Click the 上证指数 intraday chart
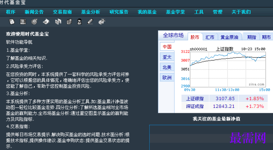 tap(228, 69)
